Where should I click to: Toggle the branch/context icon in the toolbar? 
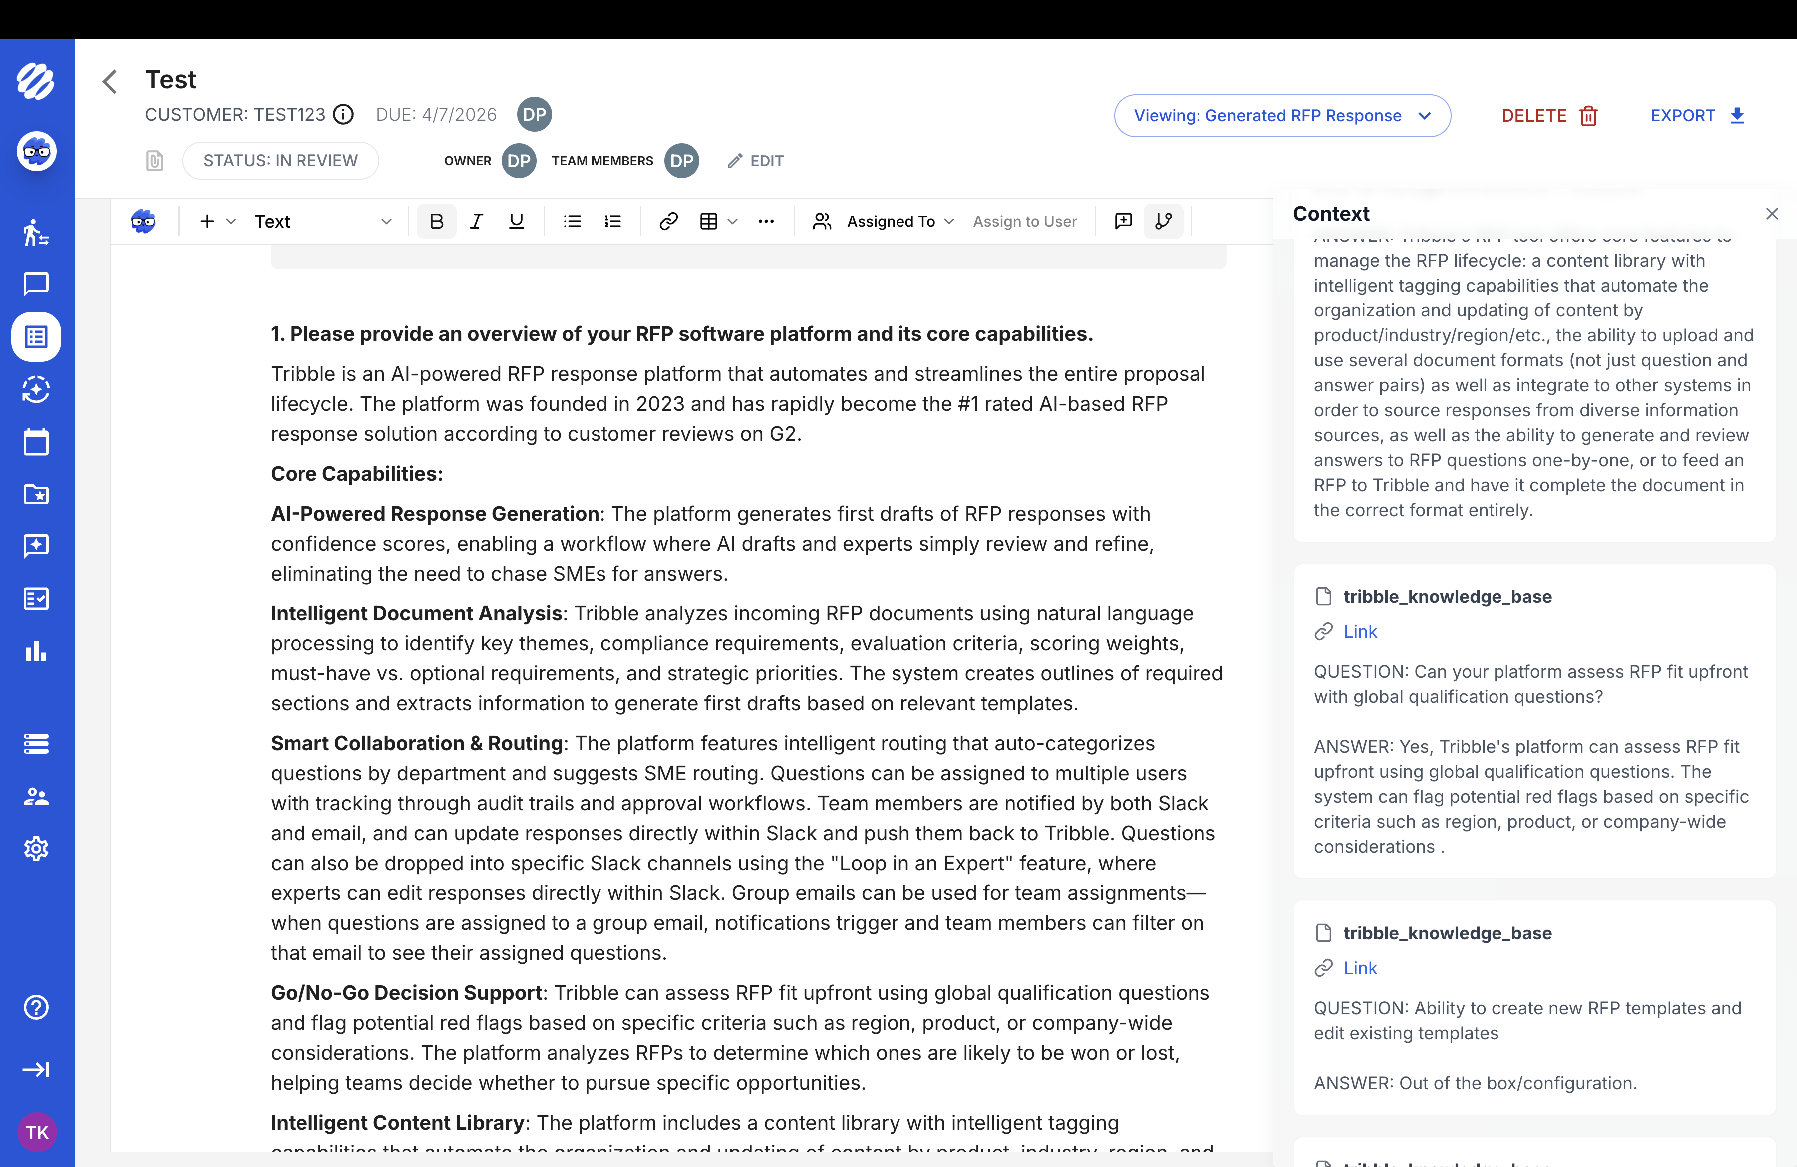tap(1164, 221)
